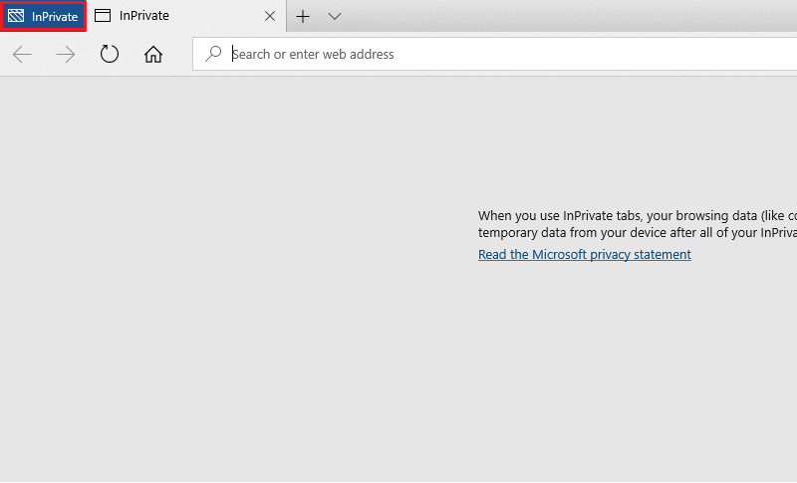Click the InPrivate striped badge icon

[x=17, y=17]
